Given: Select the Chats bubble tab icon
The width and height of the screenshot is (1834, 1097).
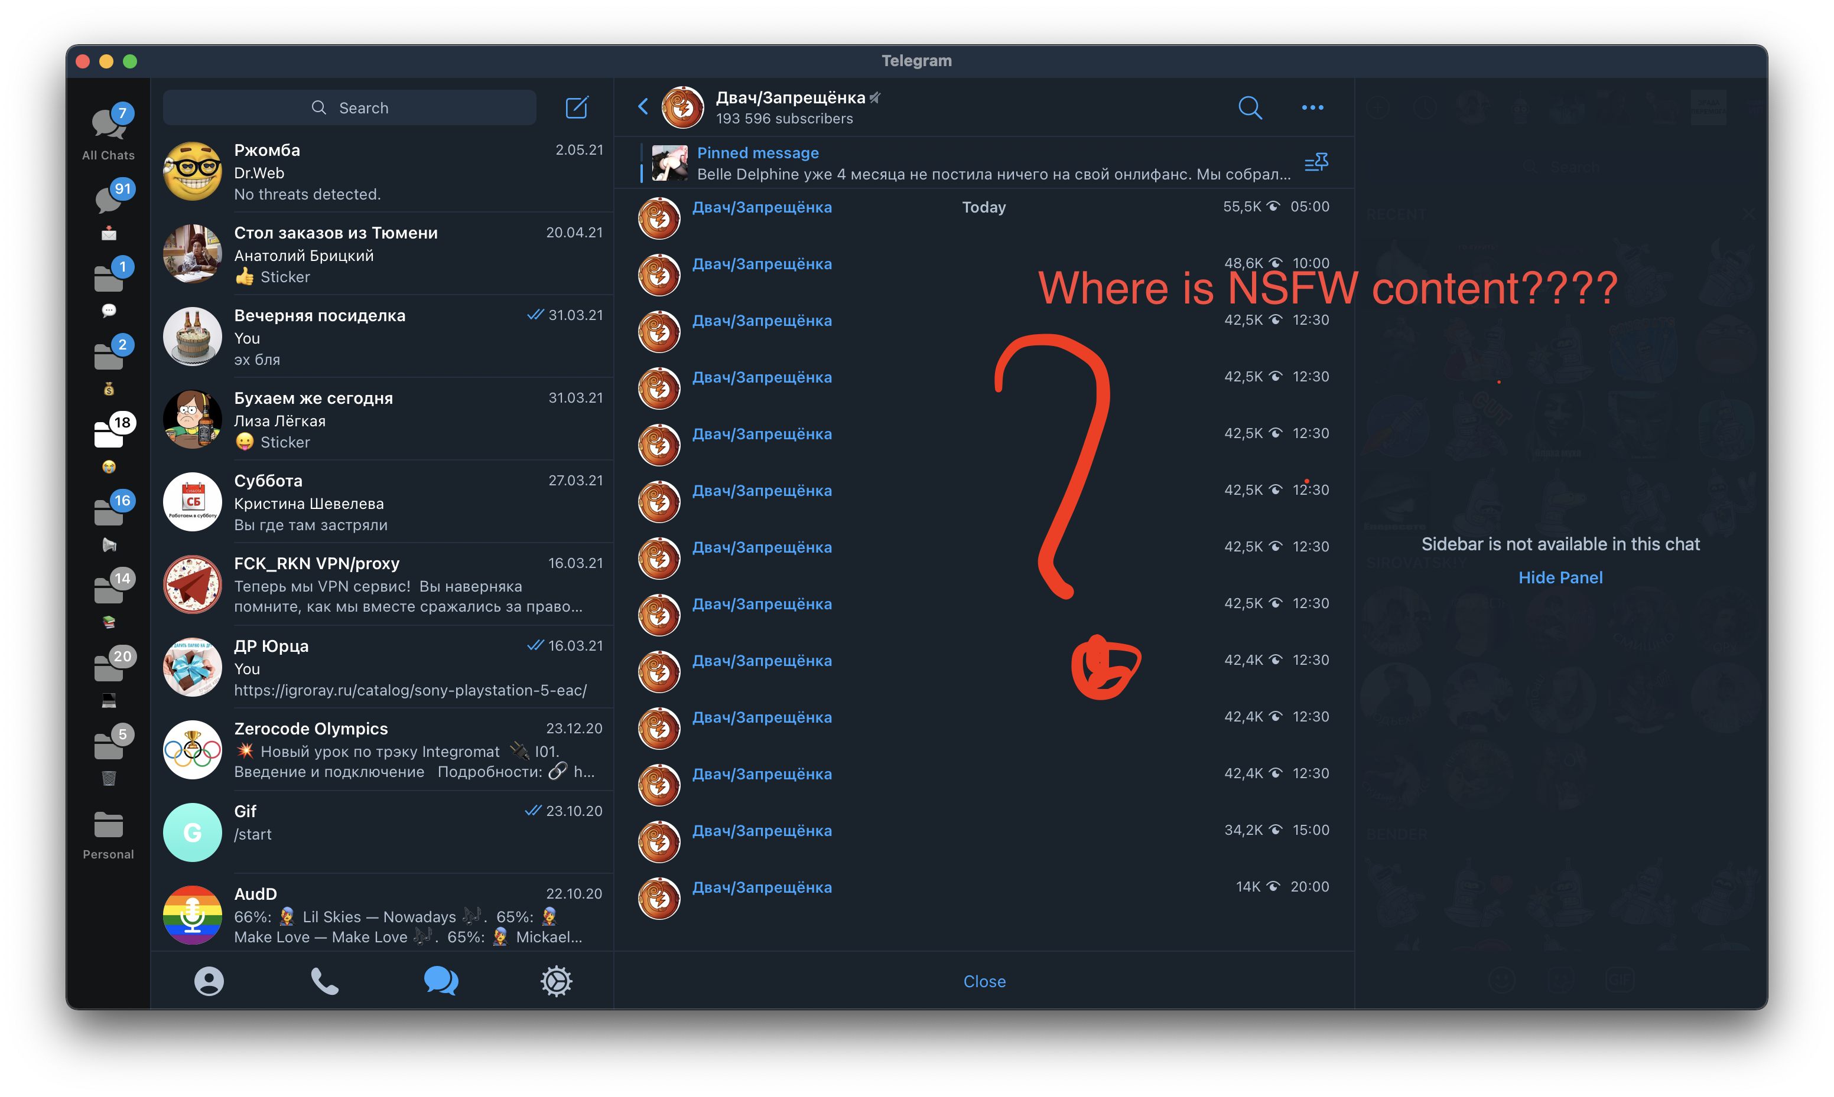Looking at the screenshot, I should (x=441, y=981).
